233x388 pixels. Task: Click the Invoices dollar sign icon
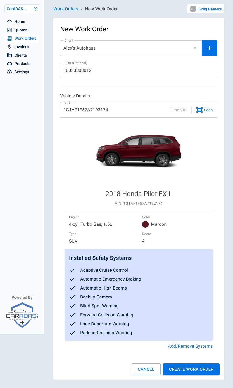9,47
